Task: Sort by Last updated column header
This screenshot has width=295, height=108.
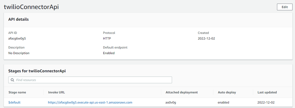Action: coord(267,92)
